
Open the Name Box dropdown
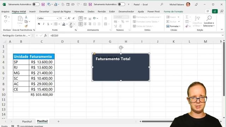tap(29, 35)
